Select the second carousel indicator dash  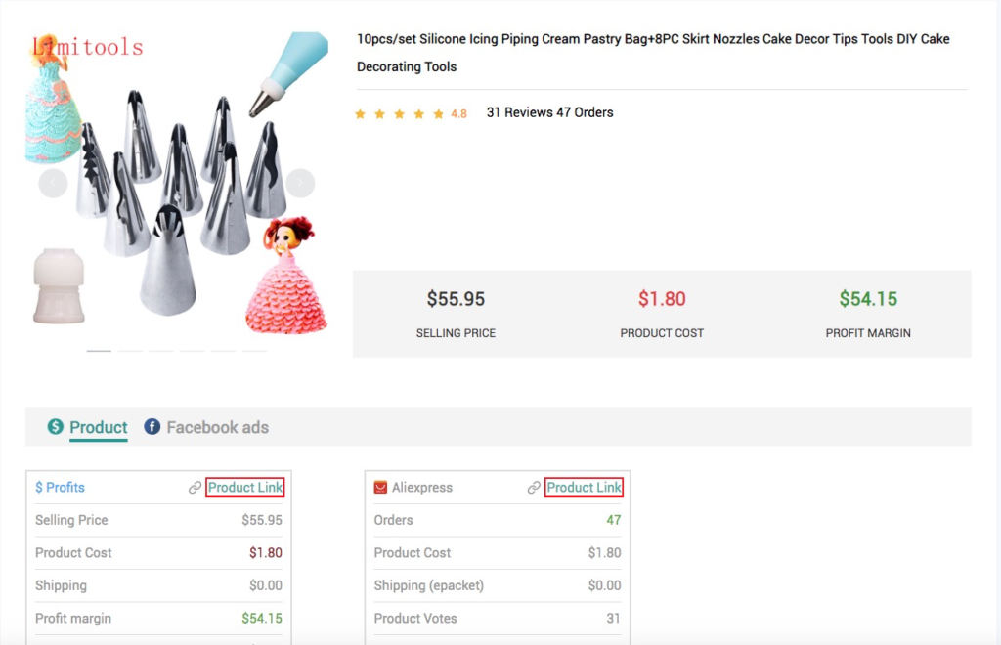click(130, 351)
